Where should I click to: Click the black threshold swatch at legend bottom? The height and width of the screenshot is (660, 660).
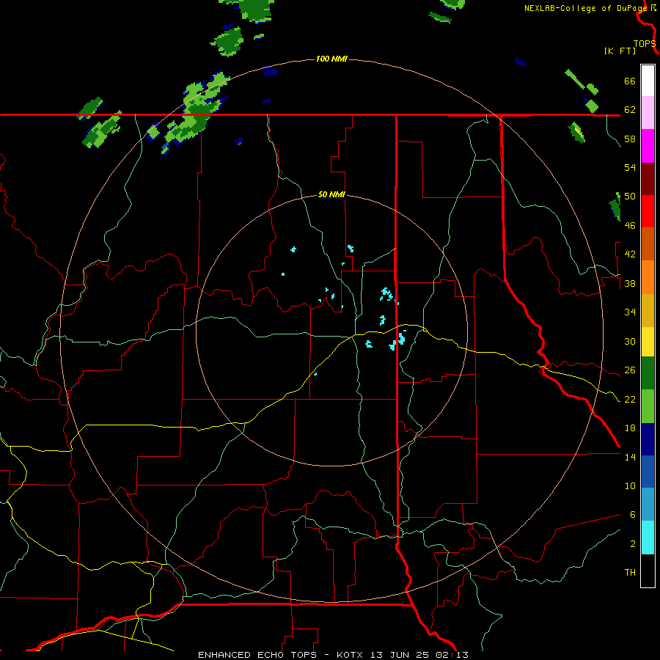click(x=648, y=571)
